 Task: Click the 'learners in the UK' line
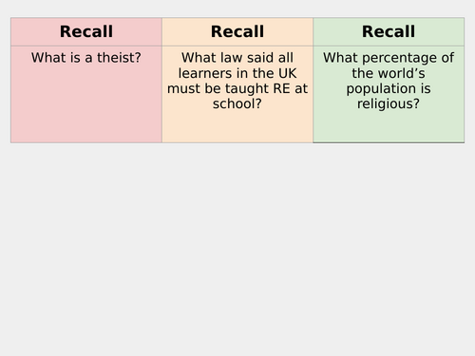(237, 73)
